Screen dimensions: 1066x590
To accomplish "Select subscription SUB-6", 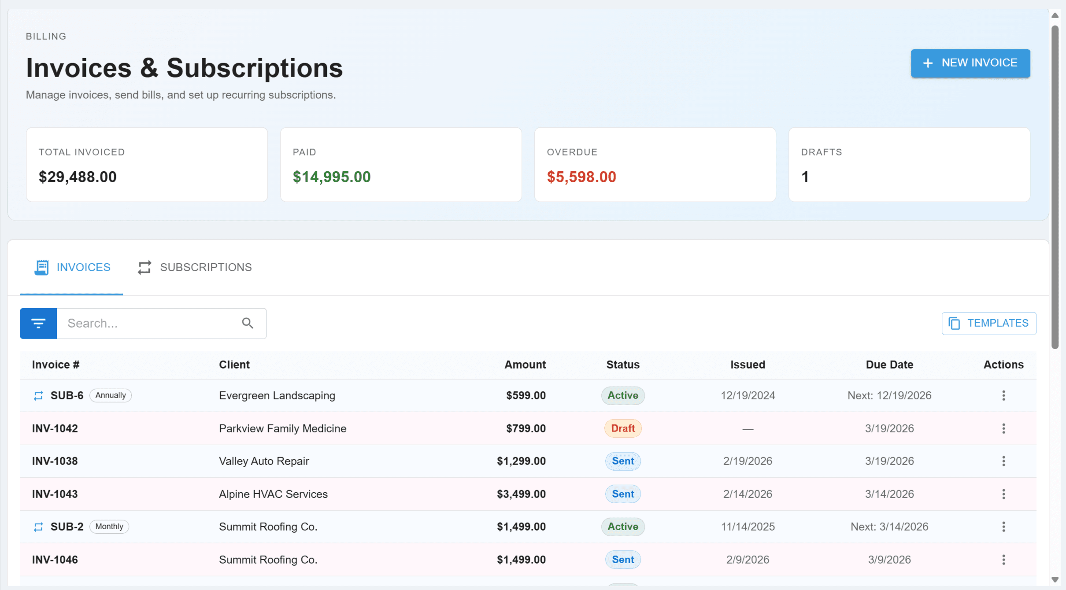I will point(67,395).
